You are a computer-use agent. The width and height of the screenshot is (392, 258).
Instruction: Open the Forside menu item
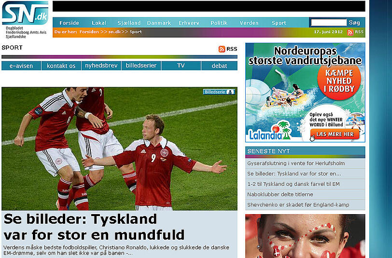tap(69, 23)
